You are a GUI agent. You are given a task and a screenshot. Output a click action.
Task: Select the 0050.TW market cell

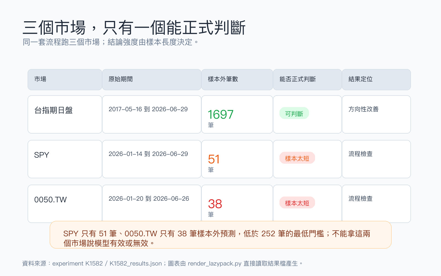tap(65, 204)
